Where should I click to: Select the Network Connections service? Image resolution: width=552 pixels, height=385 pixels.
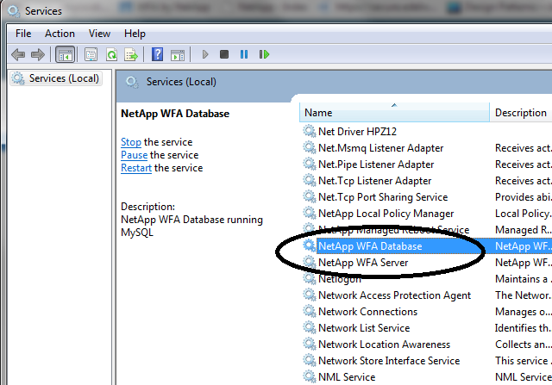[367, 312]
